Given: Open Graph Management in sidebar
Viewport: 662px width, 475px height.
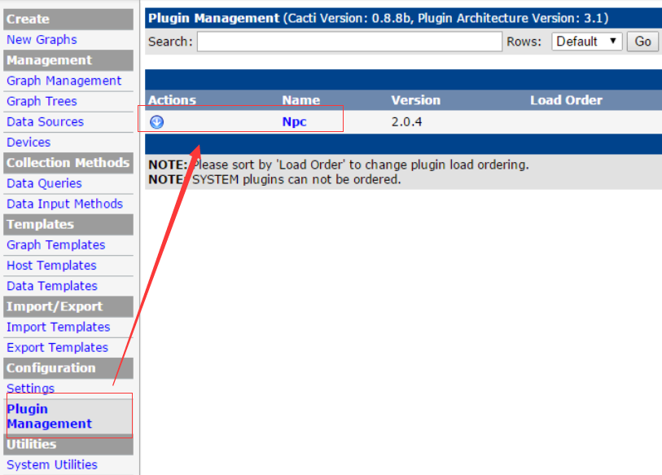Looking at the screenshot, I should 64,81.
